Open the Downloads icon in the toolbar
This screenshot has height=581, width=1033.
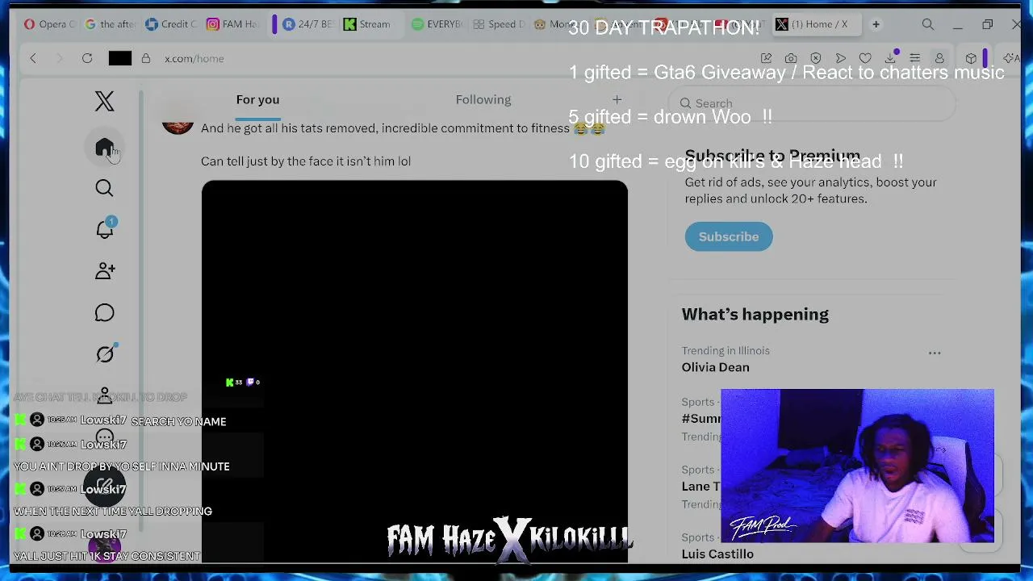(x=890, y=58)
